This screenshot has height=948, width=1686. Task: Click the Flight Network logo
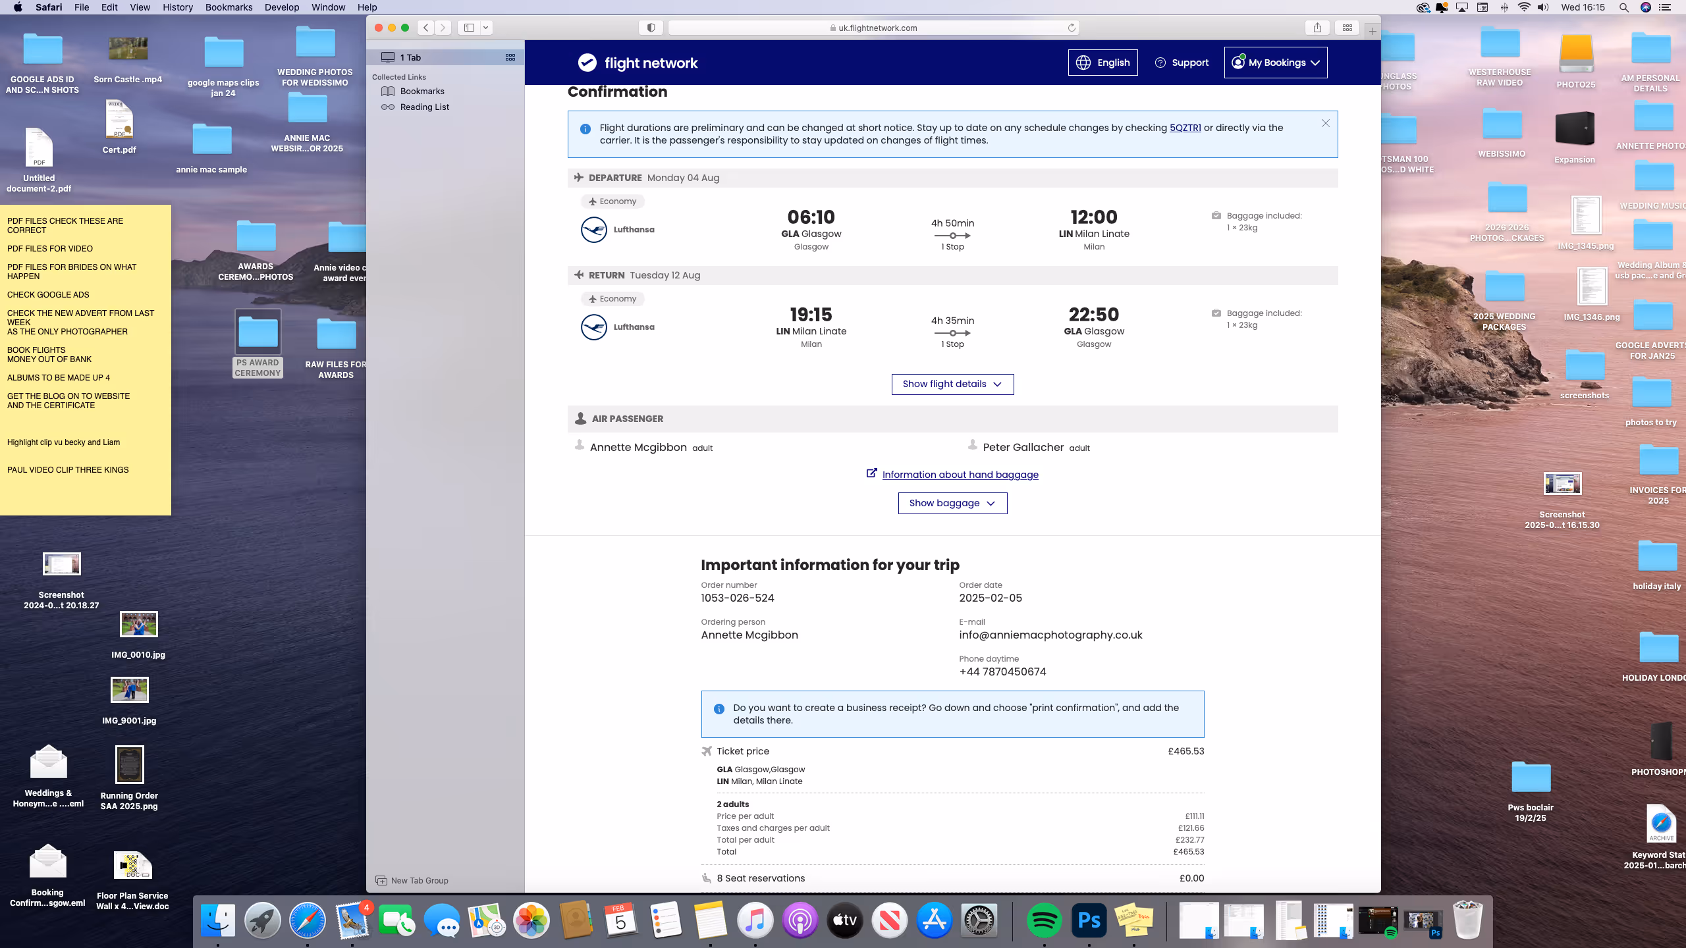tap(638, 63)
